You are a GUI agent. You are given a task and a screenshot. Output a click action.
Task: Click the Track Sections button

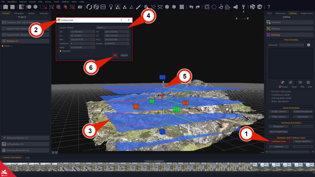click(302, 141)
